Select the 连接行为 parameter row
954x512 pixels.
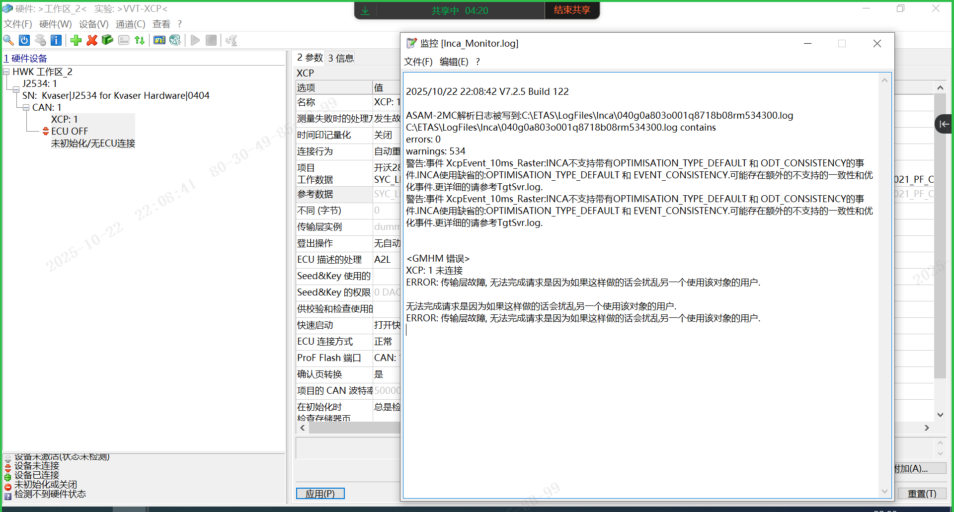click(348, 151)
